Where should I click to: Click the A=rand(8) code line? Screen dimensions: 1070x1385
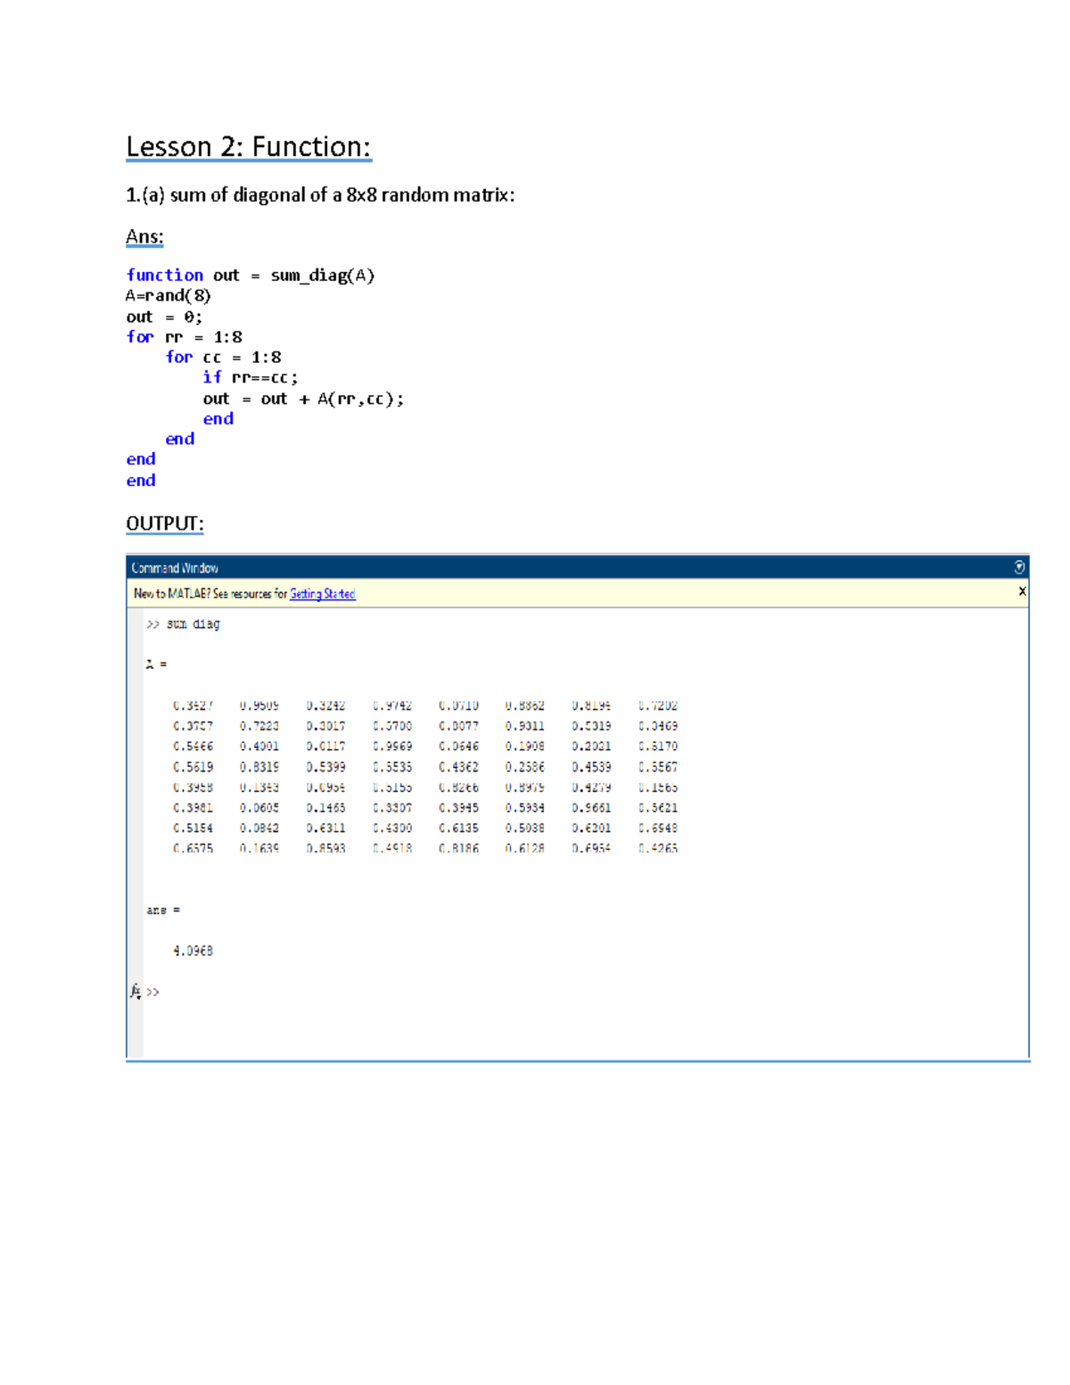(x=169, y=295)
